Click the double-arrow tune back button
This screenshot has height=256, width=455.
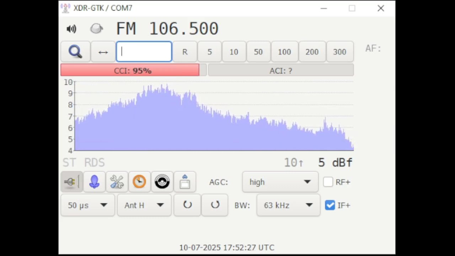(103, 52)
